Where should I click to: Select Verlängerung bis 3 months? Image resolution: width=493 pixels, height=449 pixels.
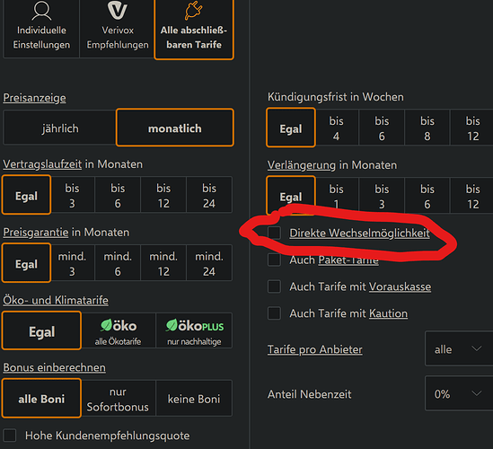[382, 196]
